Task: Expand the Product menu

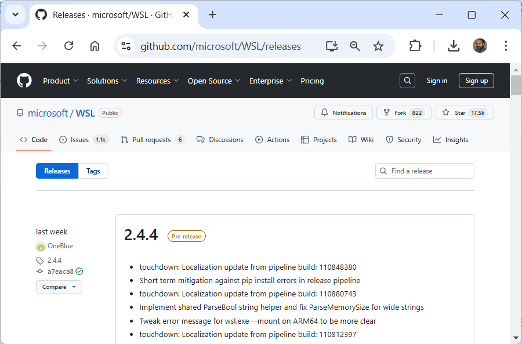Action: pos(60,81)
